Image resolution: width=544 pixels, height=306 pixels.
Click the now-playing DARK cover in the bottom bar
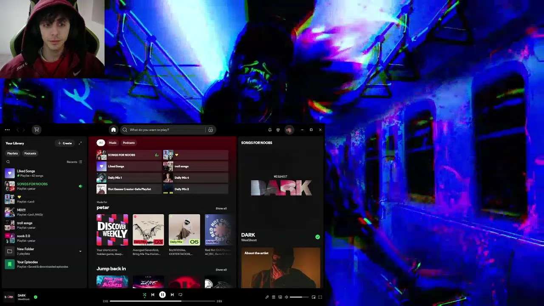(x=9, y=297)
